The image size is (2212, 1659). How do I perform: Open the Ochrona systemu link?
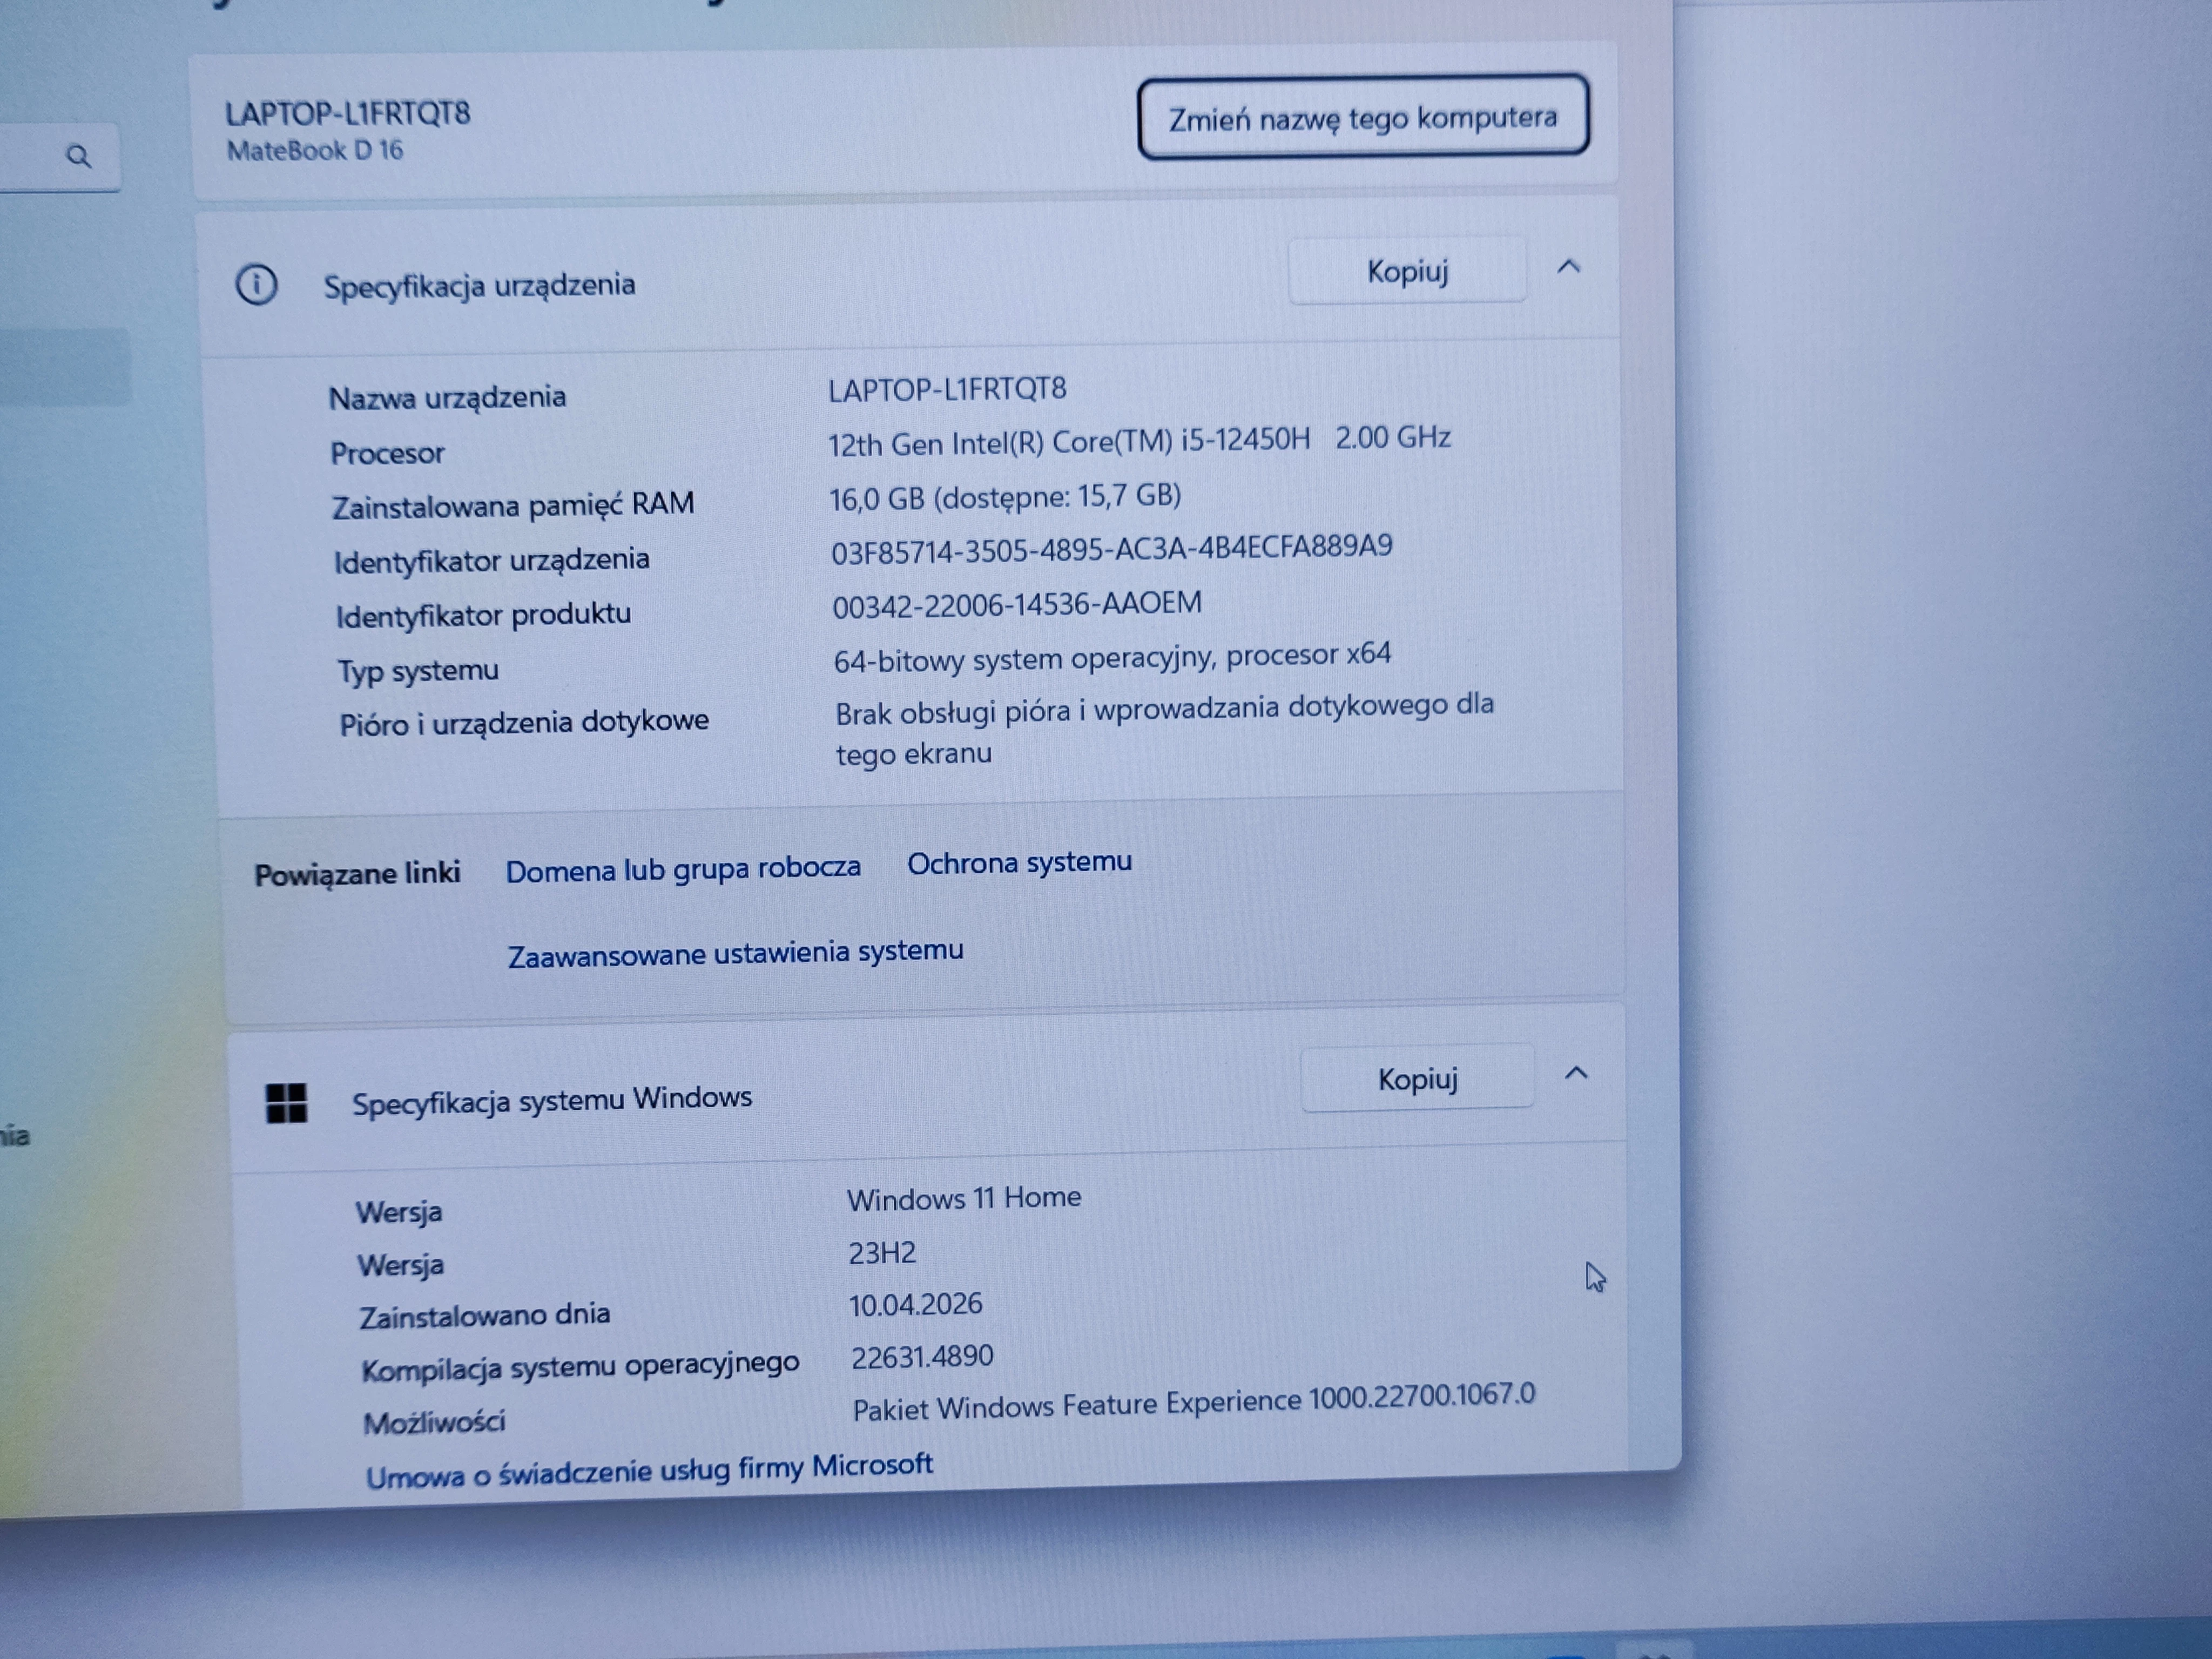pyautogui.click(x=1019, y=862)
